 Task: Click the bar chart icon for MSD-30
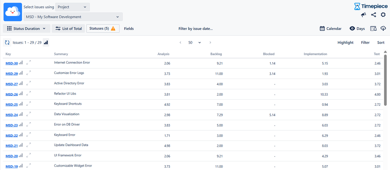click(x=21, y=63)
